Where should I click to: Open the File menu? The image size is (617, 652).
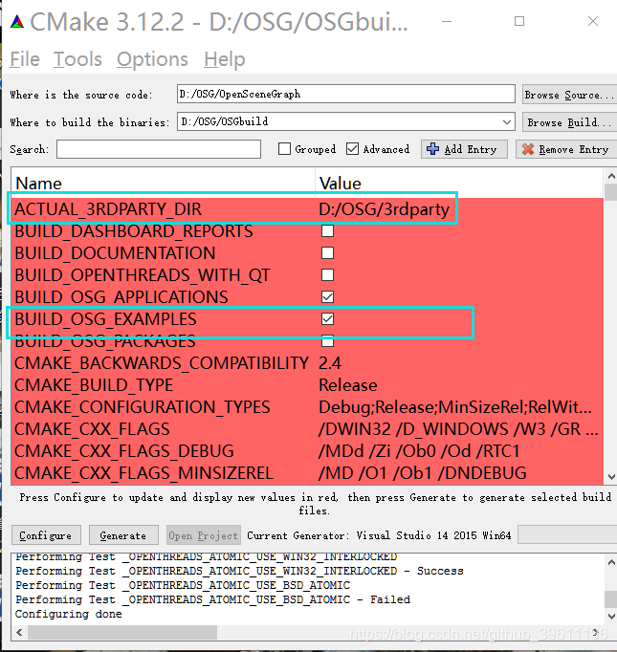25,59
